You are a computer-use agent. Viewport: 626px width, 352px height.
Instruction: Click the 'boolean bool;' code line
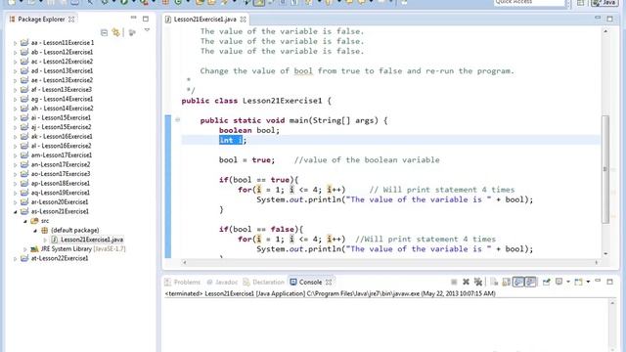pos(249,130)
